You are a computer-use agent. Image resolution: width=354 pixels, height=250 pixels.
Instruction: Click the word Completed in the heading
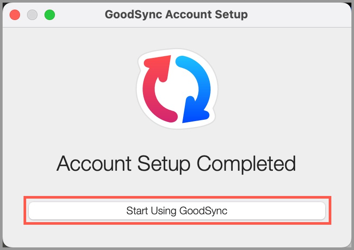click(246, 164)
